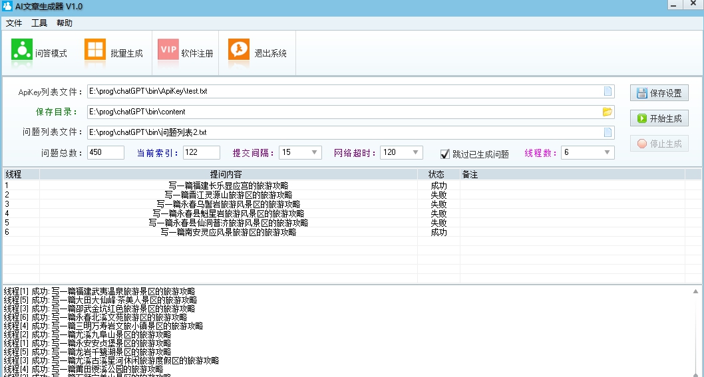Click the app icon in title bar
The height and width of the screenshot is (377, 704).
pyautogui.click(x=7, y=6)
